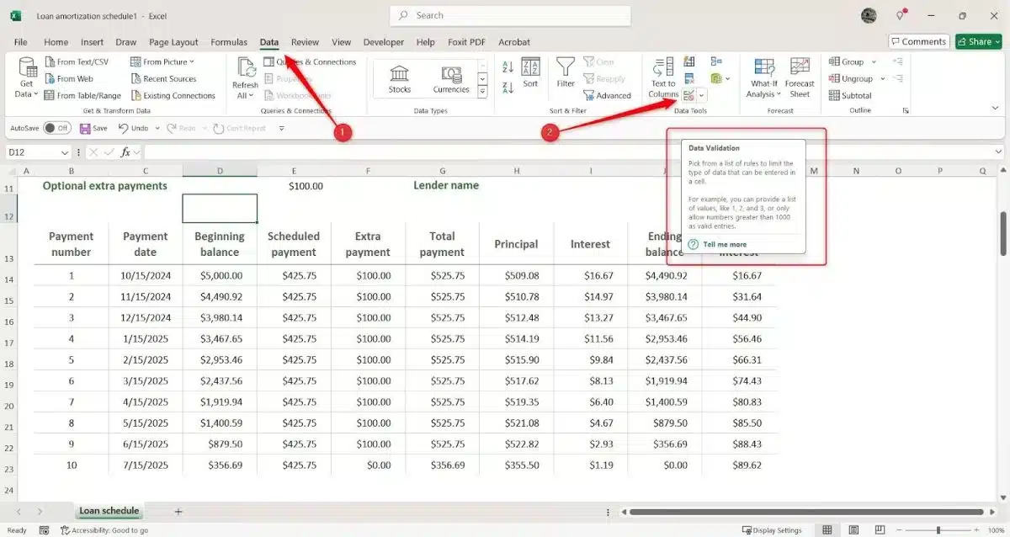Import data From Text/CSV
1010x537 pixels.
tap(75, 61)
